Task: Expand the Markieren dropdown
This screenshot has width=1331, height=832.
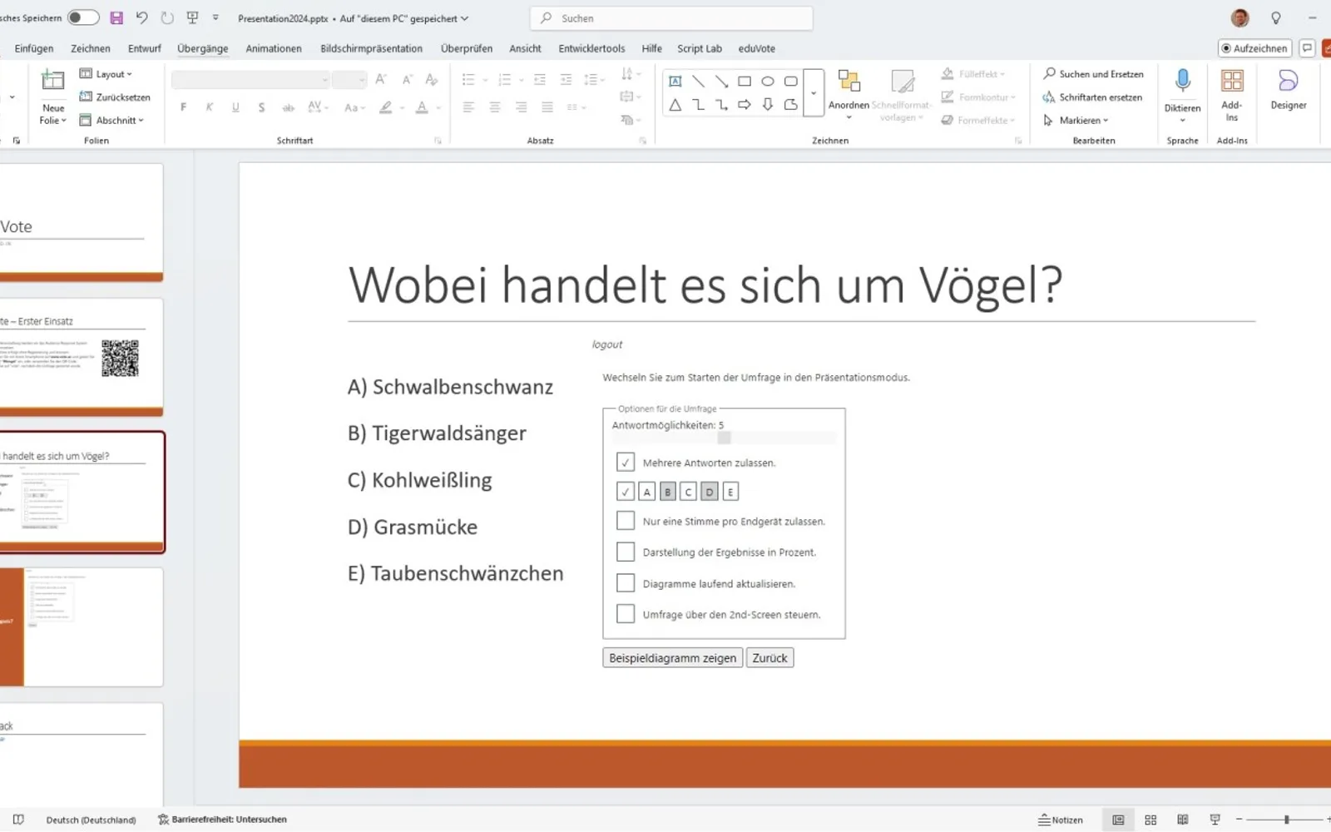Action: click(x=1076, y=121)
